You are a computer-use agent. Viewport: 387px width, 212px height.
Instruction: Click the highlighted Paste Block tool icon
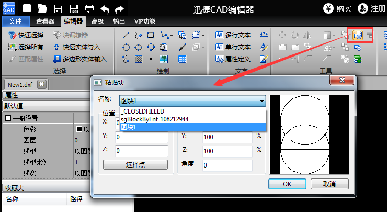pos(358,35)
